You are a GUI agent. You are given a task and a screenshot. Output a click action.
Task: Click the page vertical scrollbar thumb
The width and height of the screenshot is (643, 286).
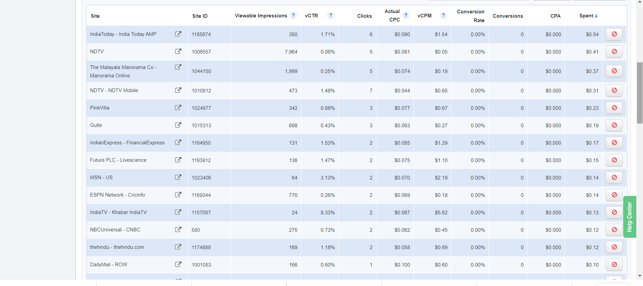[640, 93]
